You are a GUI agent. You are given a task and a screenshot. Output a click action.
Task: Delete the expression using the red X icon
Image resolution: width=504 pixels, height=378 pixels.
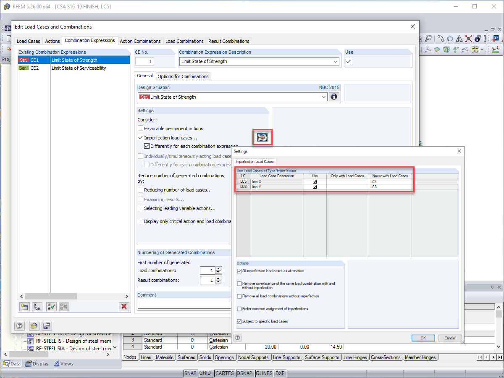click(124, 307)
